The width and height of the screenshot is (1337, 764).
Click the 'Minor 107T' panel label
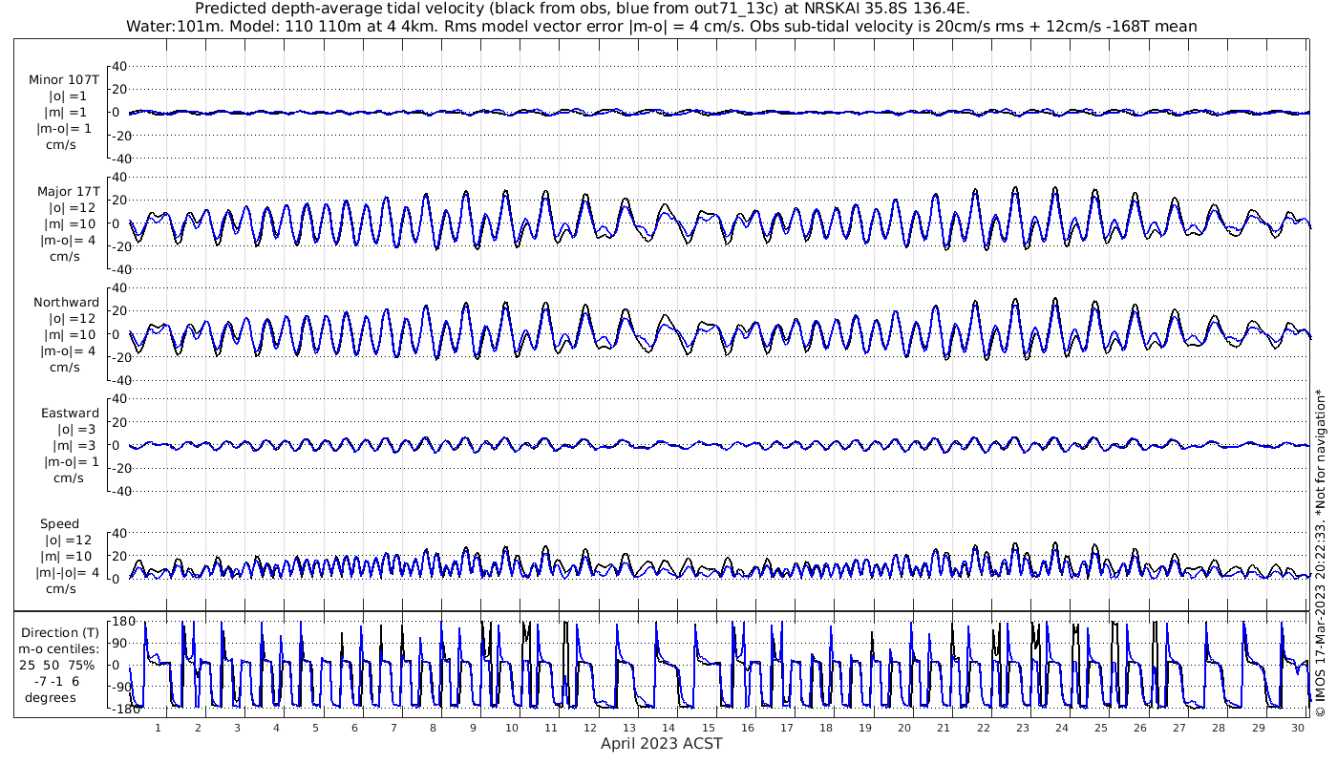pos(64,79)
